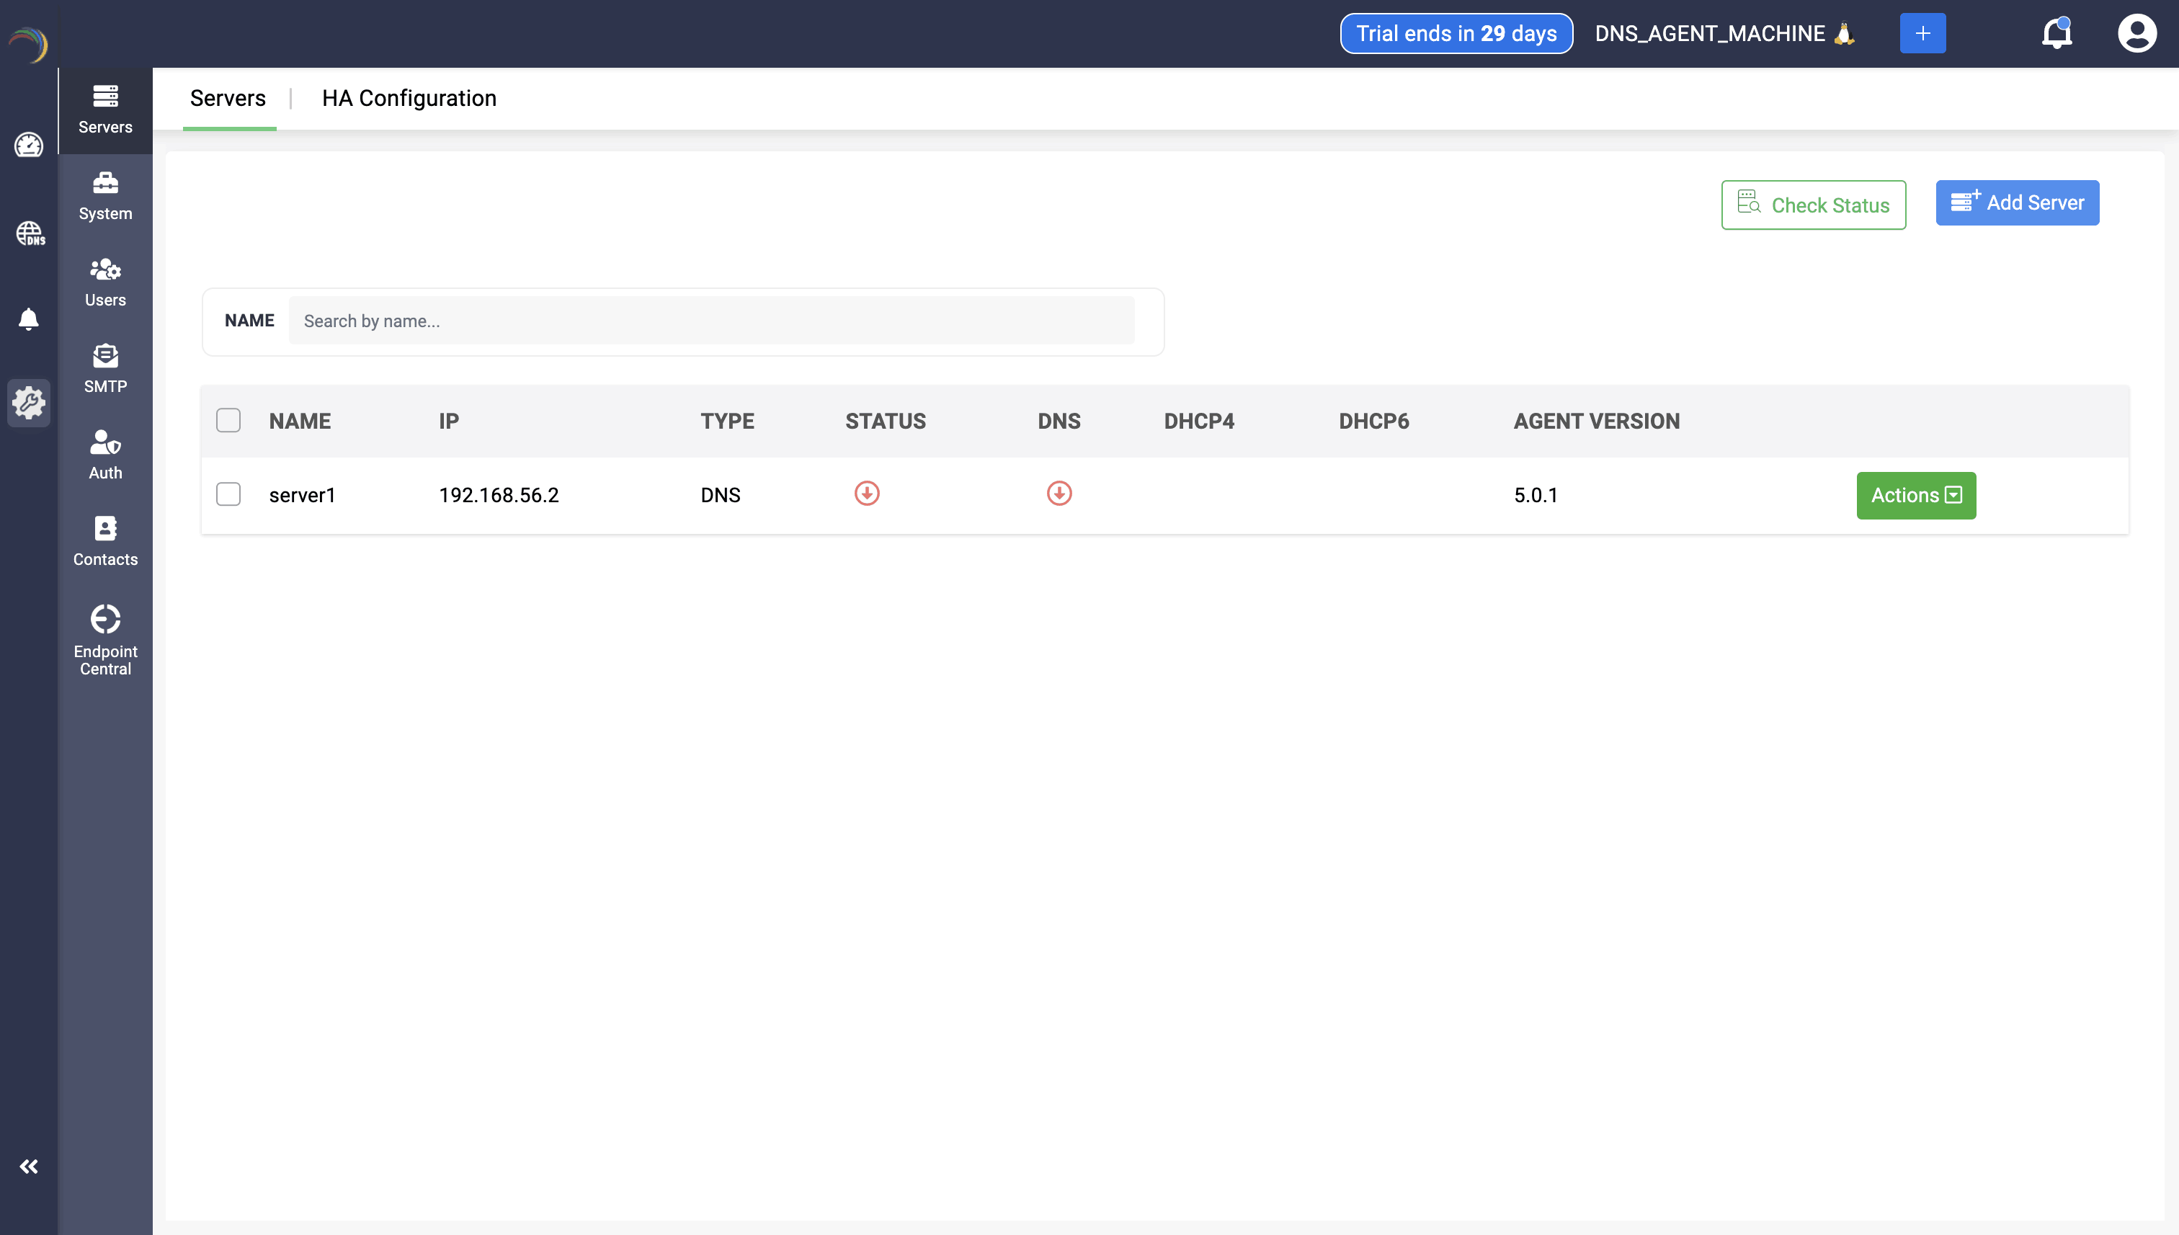This screenshot has height=1235, width=2179.
Task: Open SMTP settings in sidebar
Action: 105,368
